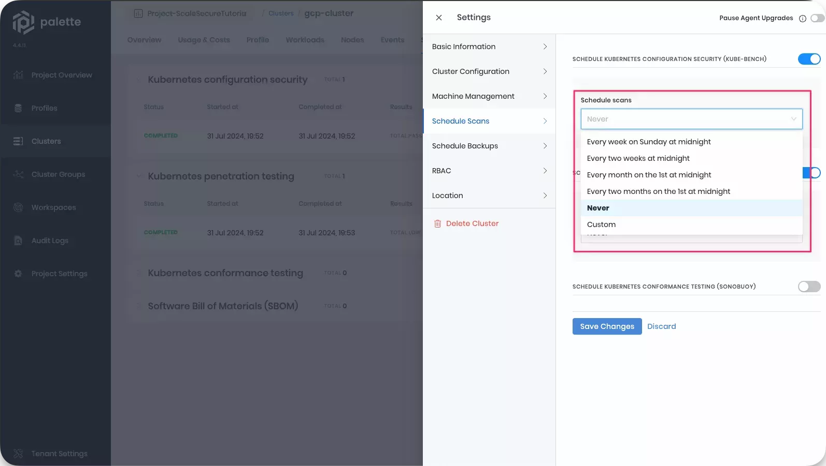
Task: Click the Discard link
Action: [661, 326]
